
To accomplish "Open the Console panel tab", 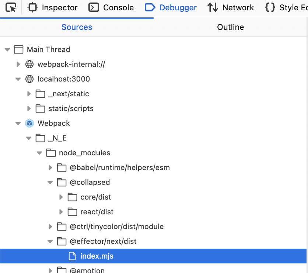I will tap(111, 7).
